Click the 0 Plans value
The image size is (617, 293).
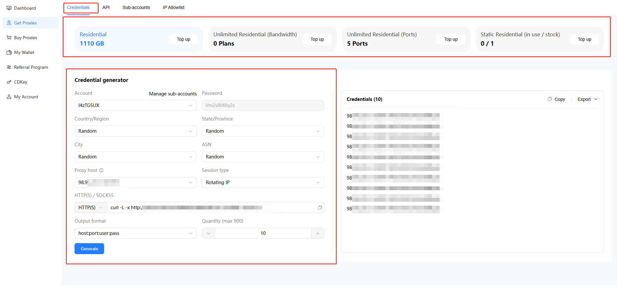(224, 44)
